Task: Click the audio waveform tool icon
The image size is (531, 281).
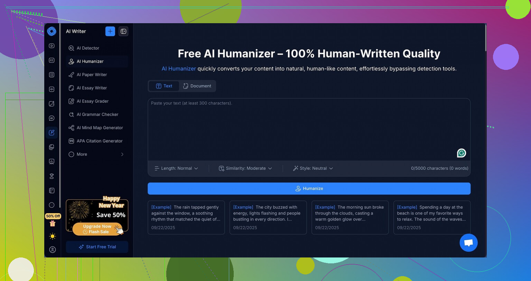Action: tap(52, 89)
